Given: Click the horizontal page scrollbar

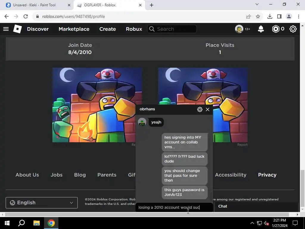Looking at the screenshot, I should (x=147, y=214).
